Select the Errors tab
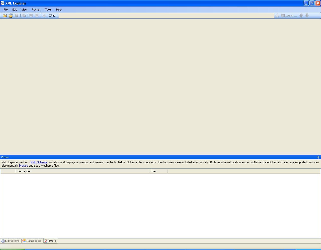The height and width of the screenshot is (250, 321). click(50, 241)
